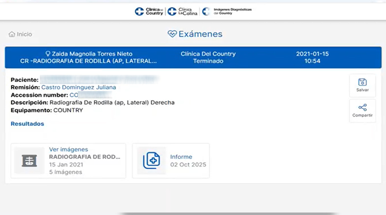Click the RADIOGRAFIA DE ROD... card title

pyautogui.click(x=85, y=157)
